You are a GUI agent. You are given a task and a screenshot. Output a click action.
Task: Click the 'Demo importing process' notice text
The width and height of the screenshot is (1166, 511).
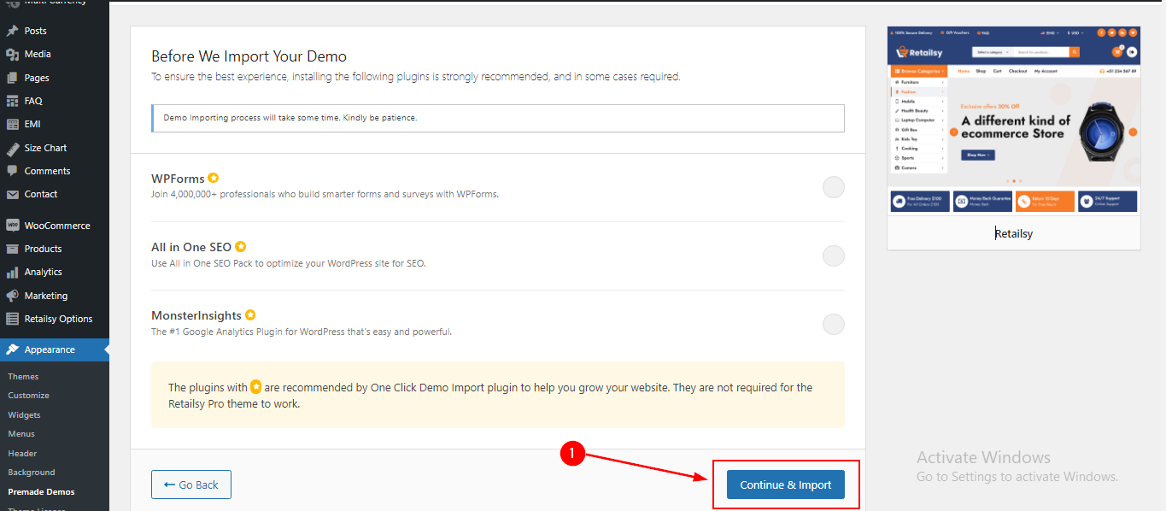pyautogui.click(x=290, y=117)
